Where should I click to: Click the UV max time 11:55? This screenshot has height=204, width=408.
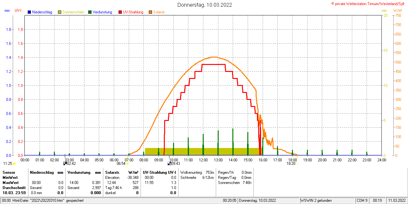point(149,183)
